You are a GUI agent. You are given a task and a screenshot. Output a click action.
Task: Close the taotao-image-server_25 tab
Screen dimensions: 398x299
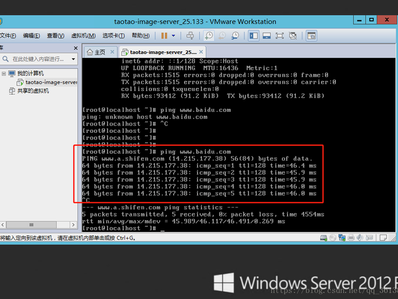(201, 52)
